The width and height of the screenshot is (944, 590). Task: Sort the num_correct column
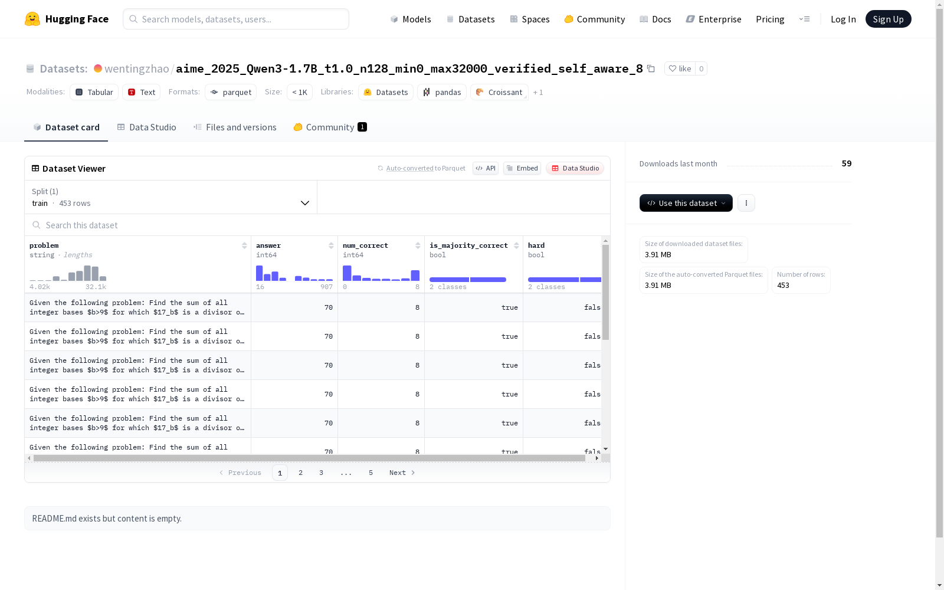tap(418, 245)
